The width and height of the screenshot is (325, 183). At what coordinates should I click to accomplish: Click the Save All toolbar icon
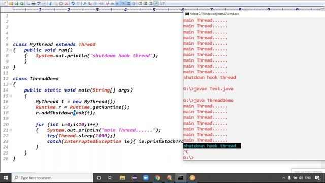[21, 4]
